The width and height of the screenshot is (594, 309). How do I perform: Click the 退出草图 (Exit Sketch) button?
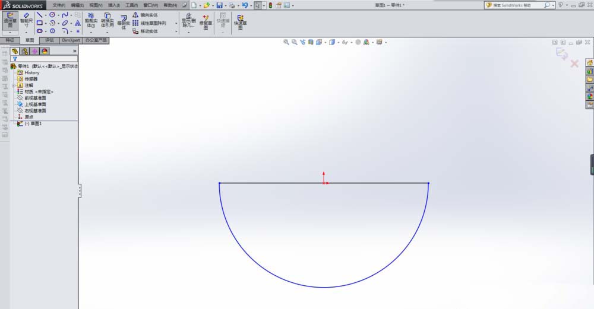coord(10,21)
